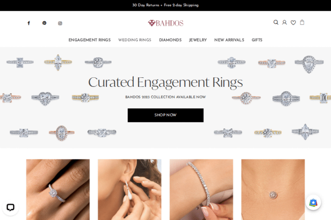
Task: Open the Facebook social icon
Action: pos(29,23)
